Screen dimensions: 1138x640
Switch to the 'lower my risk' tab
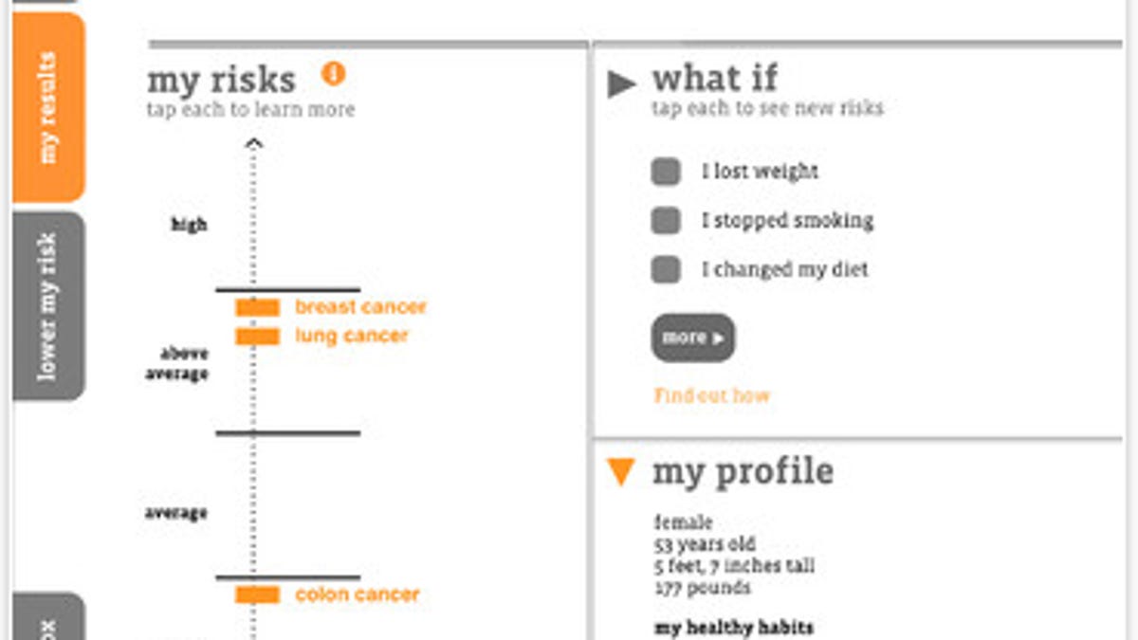coord(48,306)
